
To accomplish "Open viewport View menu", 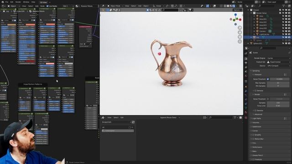I will (127, 6).
